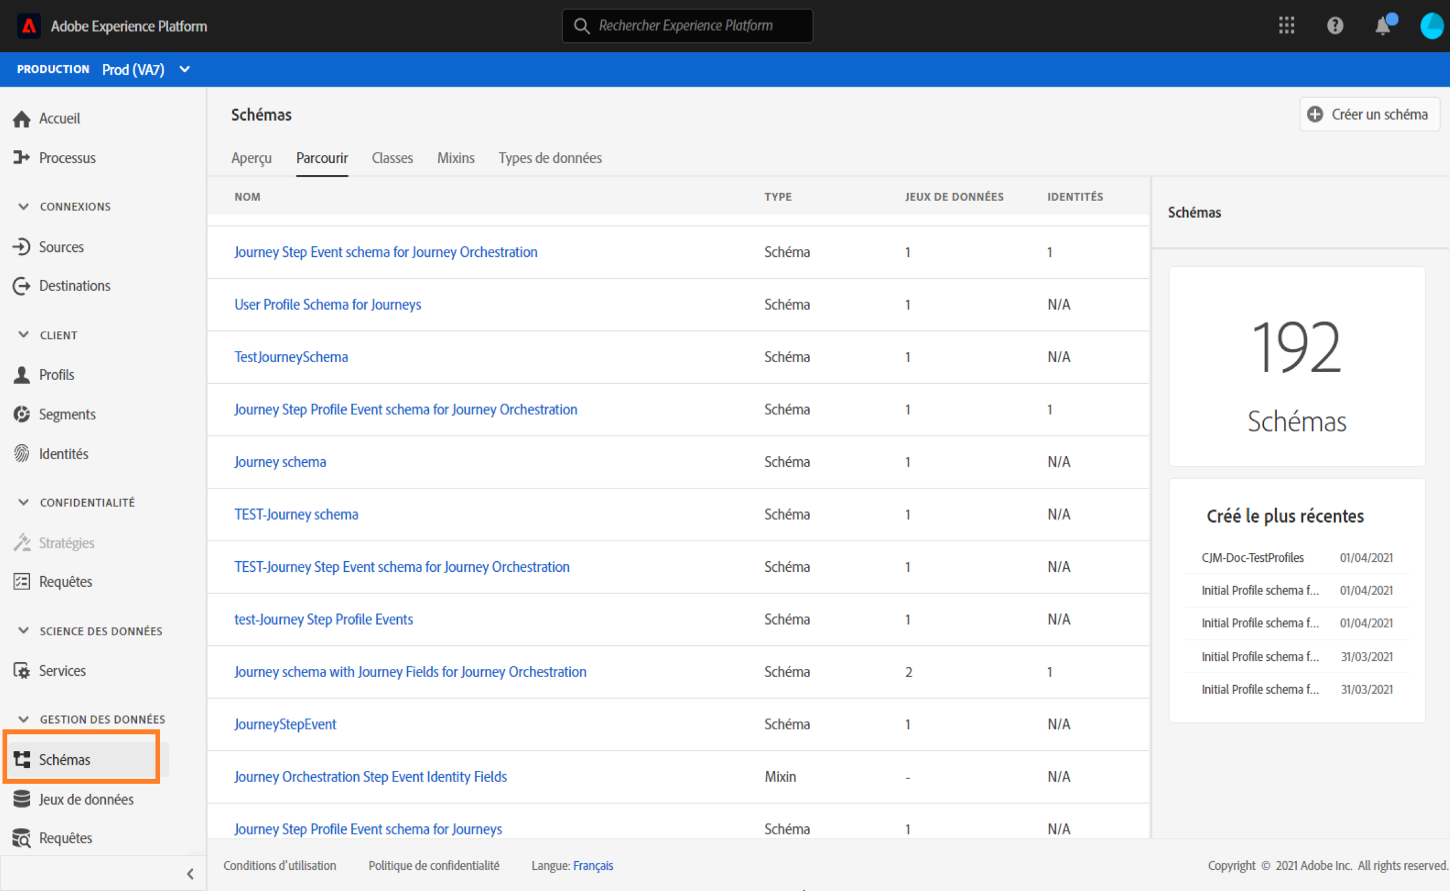
Task: Switch to the Mixins tab
Action: pyautogui.click(x=455, y=158)
